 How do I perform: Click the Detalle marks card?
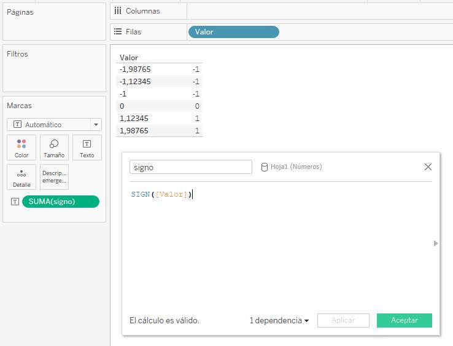click(x=21, y=177)
